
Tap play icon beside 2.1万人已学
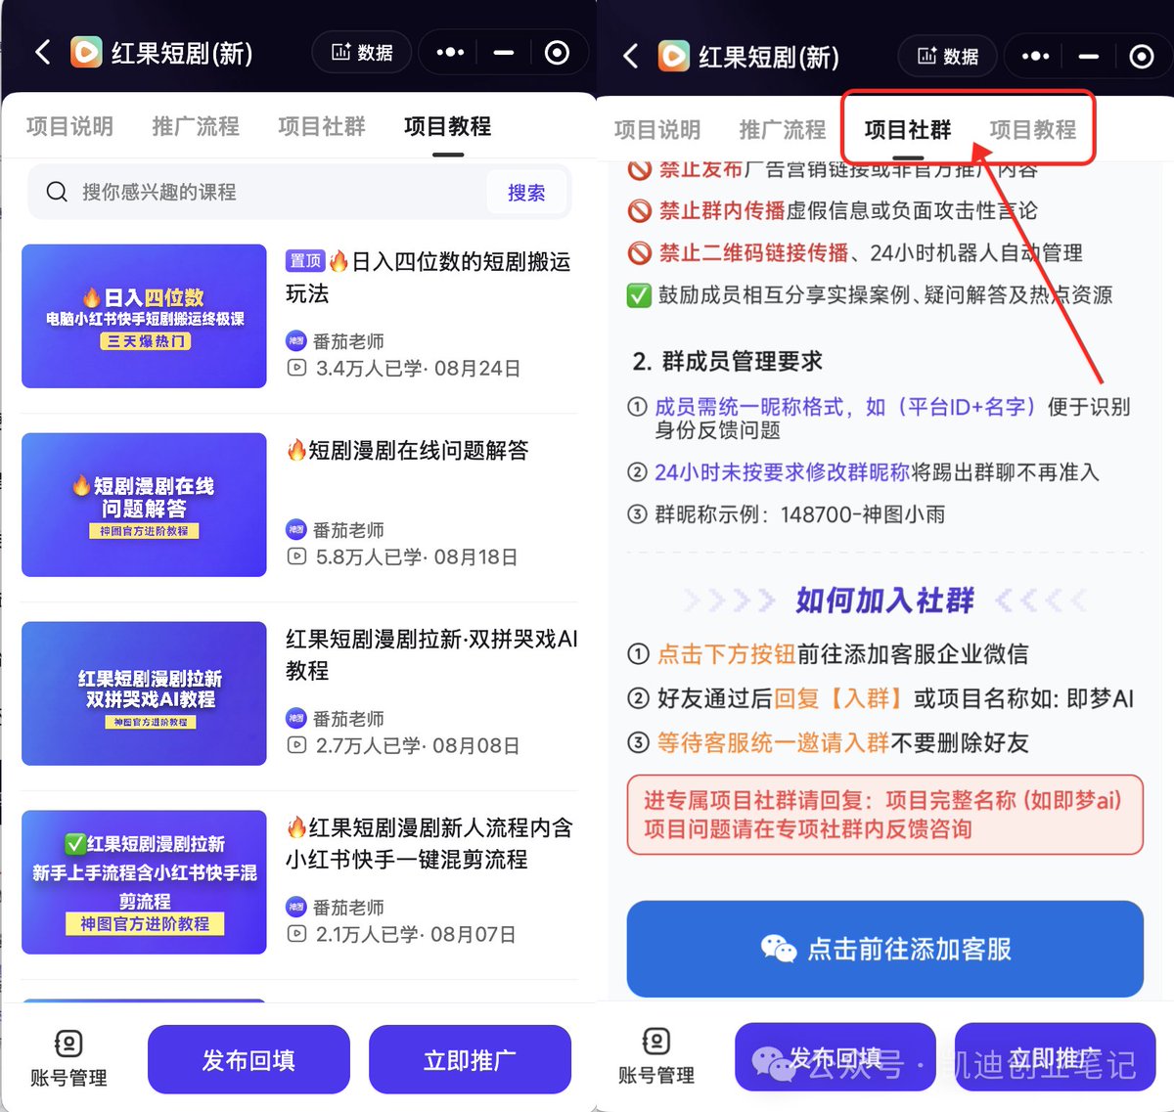pos(296,934)
